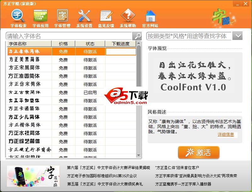Expand the type/style/usage filter dropdown arrow
252x192 pixels.
coord(238,36)
